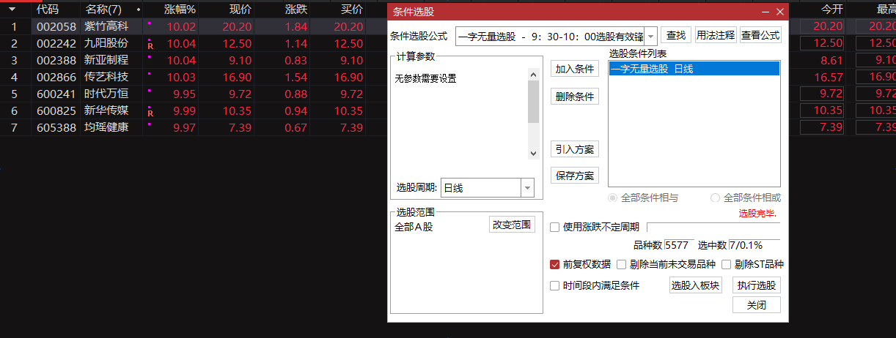Click stock code 002058

click(x=56, y=26)
